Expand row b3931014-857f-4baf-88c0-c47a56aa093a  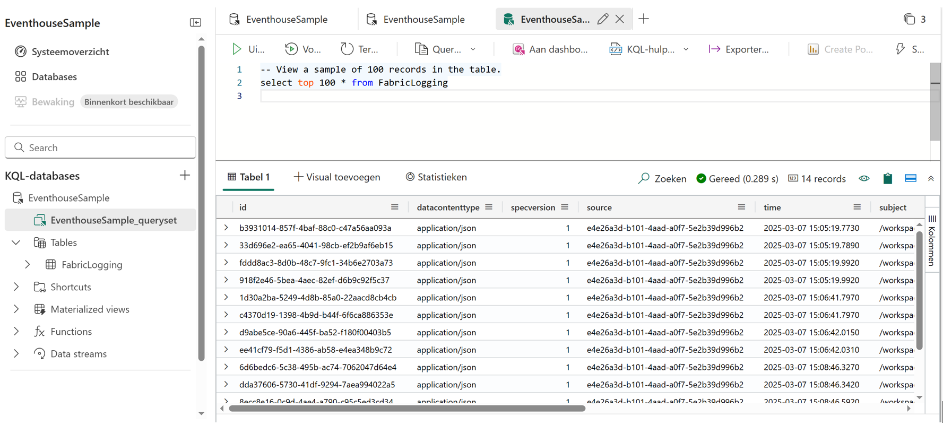(226, 228)
